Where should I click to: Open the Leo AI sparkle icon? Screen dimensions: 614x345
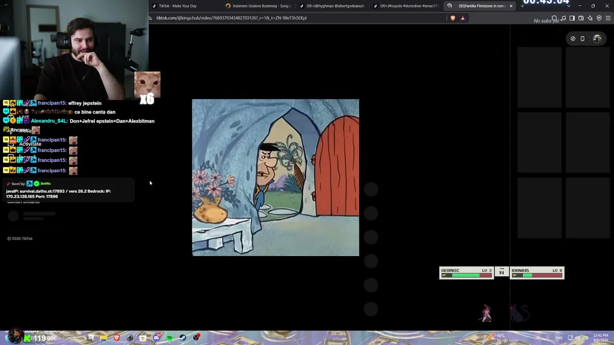click(x=590, y=18)
